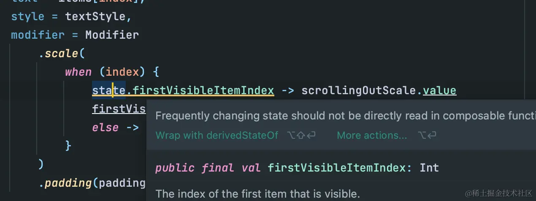
Task: Click firstVisibleItemIndex in the code line
Action: [203, 90]
